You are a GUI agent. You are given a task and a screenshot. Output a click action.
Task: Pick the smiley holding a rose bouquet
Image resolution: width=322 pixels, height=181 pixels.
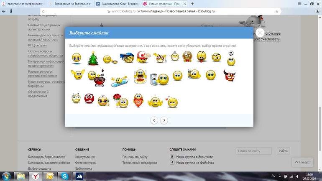(x=119, y=100)
